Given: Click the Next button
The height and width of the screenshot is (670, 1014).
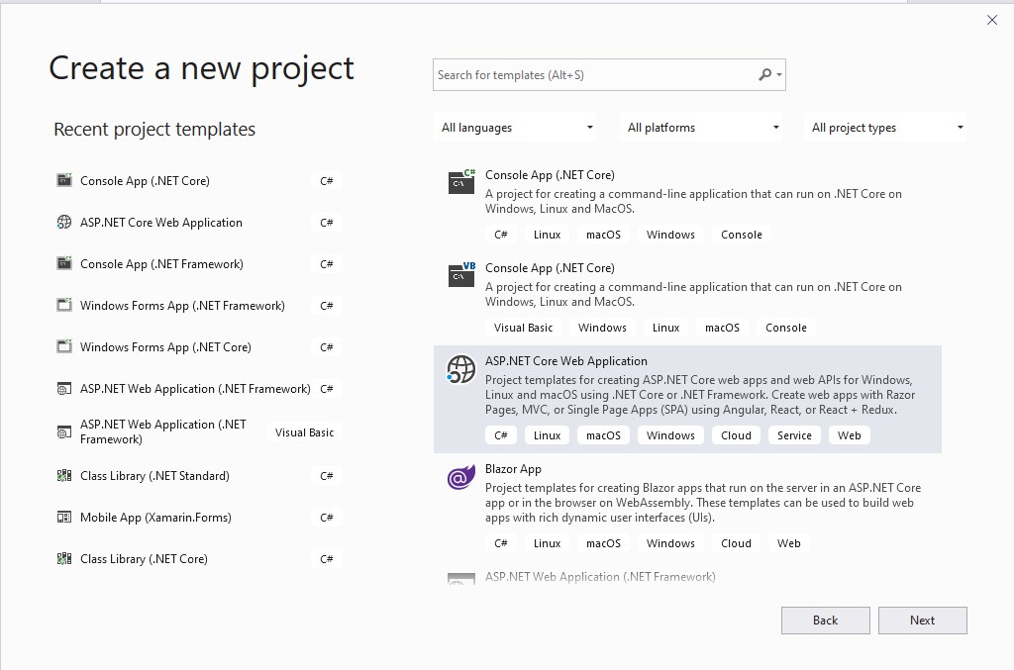Looking at the screenshot, I should (922, 620).
